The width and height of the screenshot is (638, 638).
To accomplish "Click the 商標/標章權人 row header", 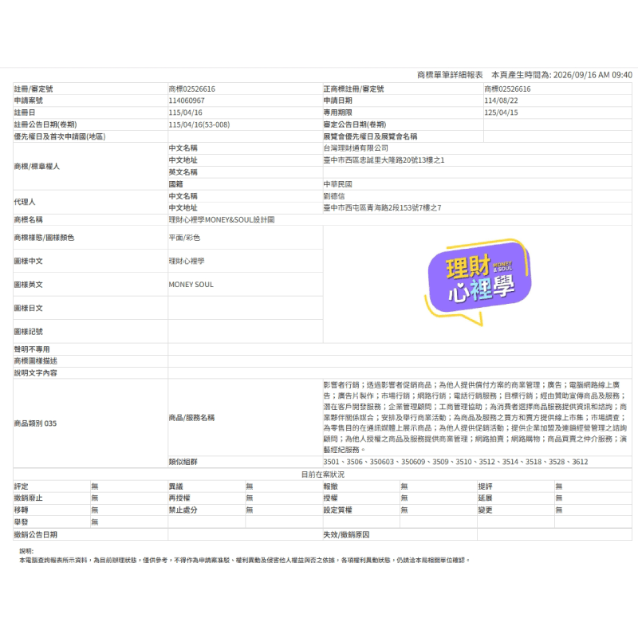I will click(37, 166).
